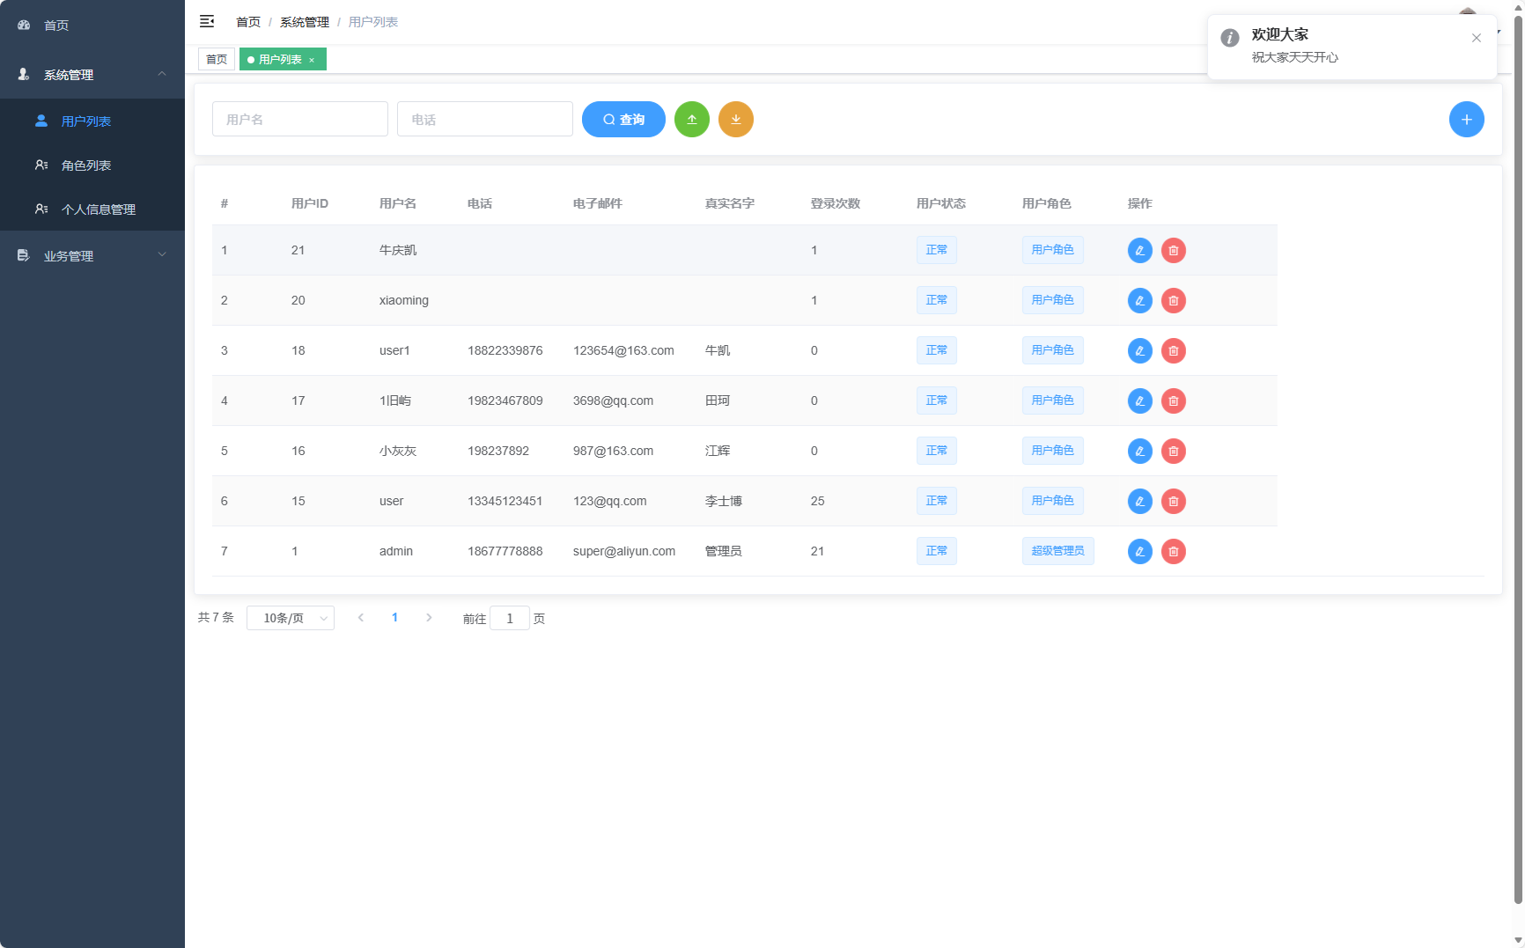
Task: Click the green upload icon button
Action: [x=691, y=120]
